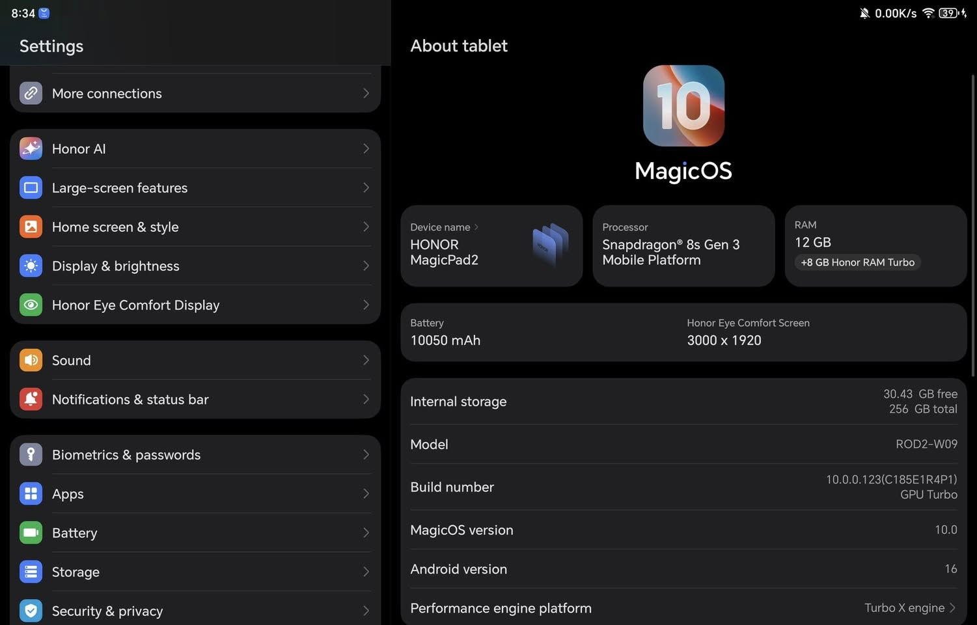
Task: Expand Large-screen features chevron
Action: [366, 187]
